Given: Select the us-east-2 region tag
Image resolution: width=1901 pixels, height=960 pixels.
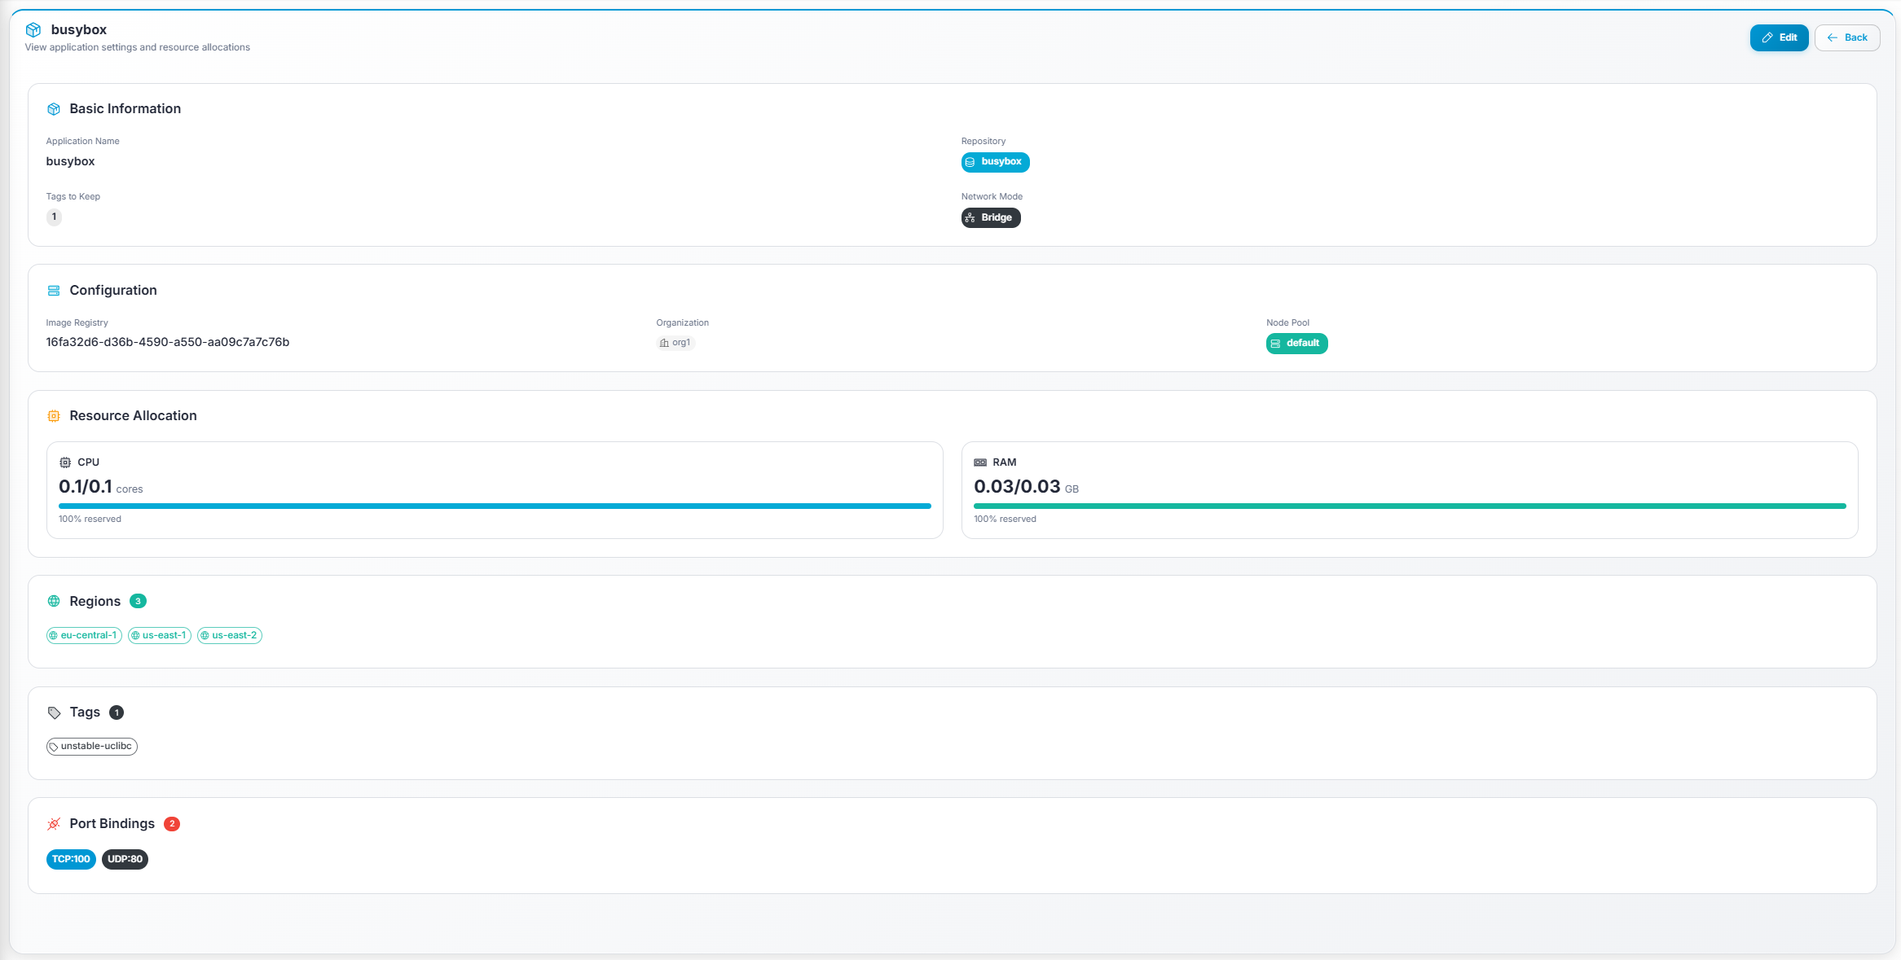Looking at the screenshot, I should click(x=229, y=635).
